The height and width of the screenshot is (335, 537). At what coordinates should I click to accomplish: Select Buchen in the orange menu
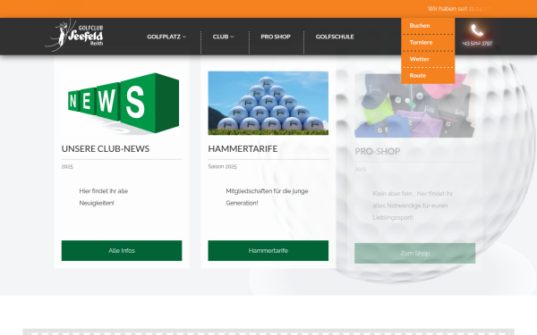(420, 26)
